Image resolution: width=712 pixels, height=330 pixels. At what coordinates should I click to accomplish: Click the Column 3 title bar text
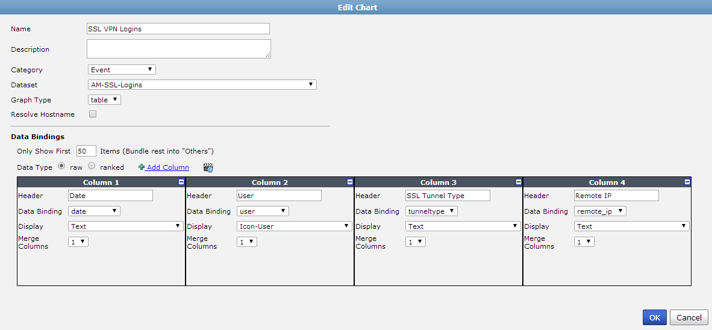439,182
